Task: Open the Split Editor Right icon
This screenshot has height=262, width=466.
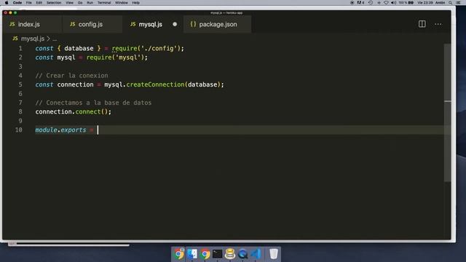Action: pyautogui.click(x=422, y=24)
